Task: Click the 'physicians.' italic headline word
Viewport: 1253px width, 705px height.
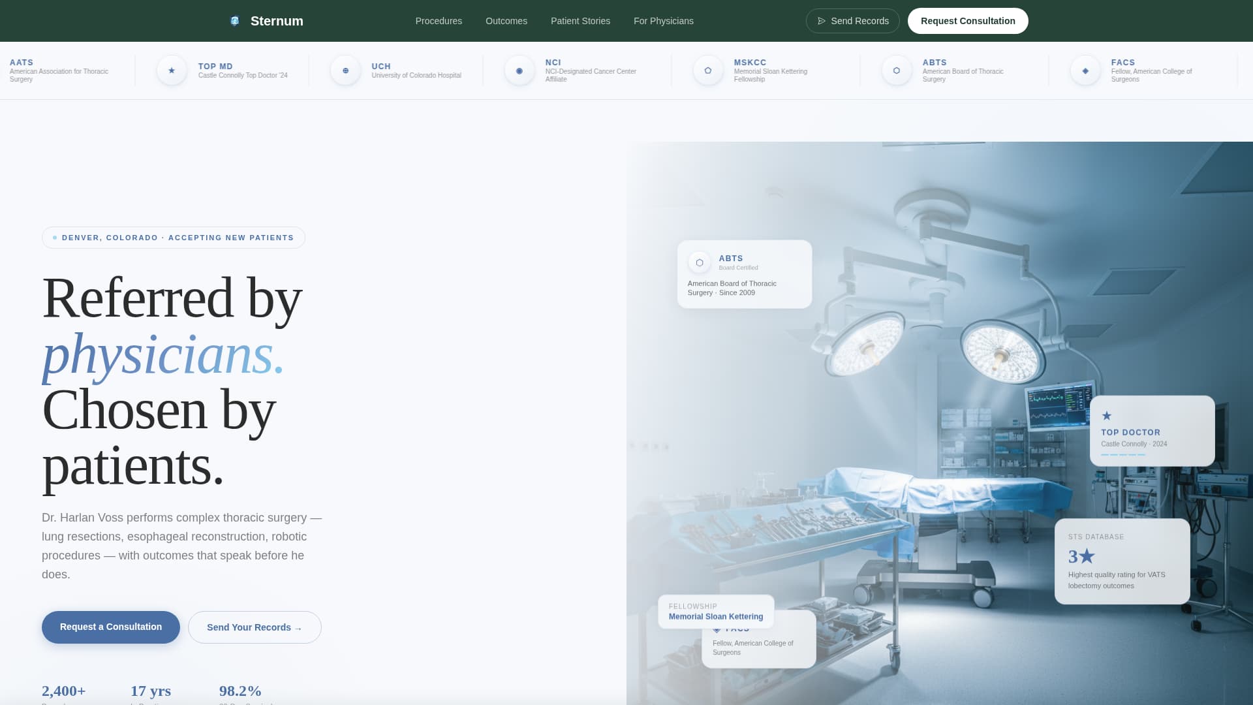Action: tap(163, 354)
